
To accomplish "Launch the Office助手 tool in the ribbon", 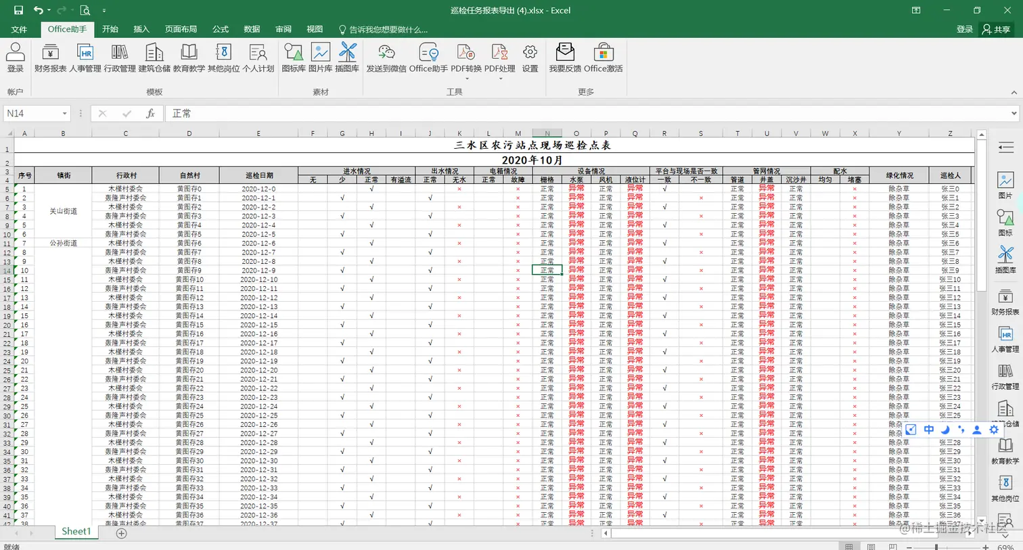I will (x=428, y=58).
